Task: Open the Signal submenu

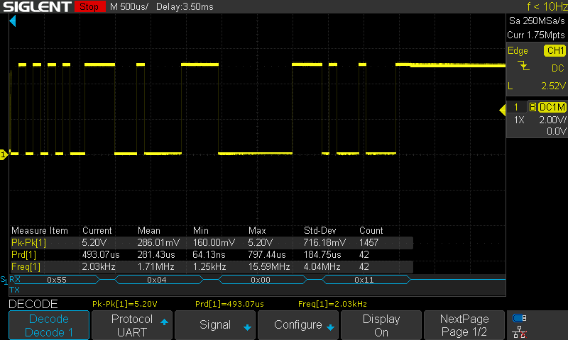Action: click(215, 325)
